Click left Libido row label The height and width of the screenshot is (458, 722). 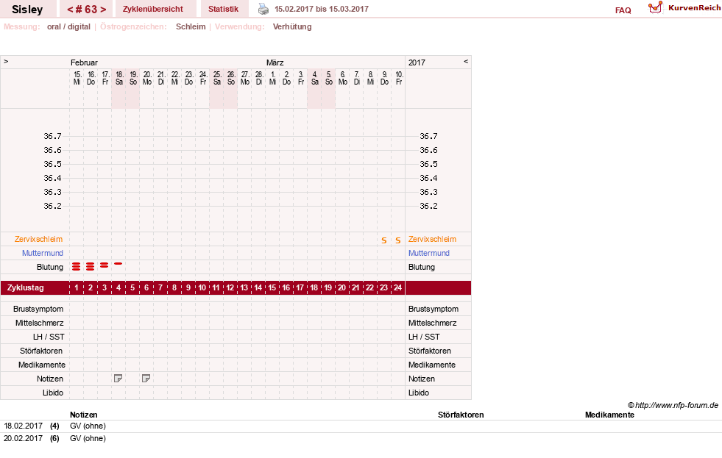pos(53,393)
